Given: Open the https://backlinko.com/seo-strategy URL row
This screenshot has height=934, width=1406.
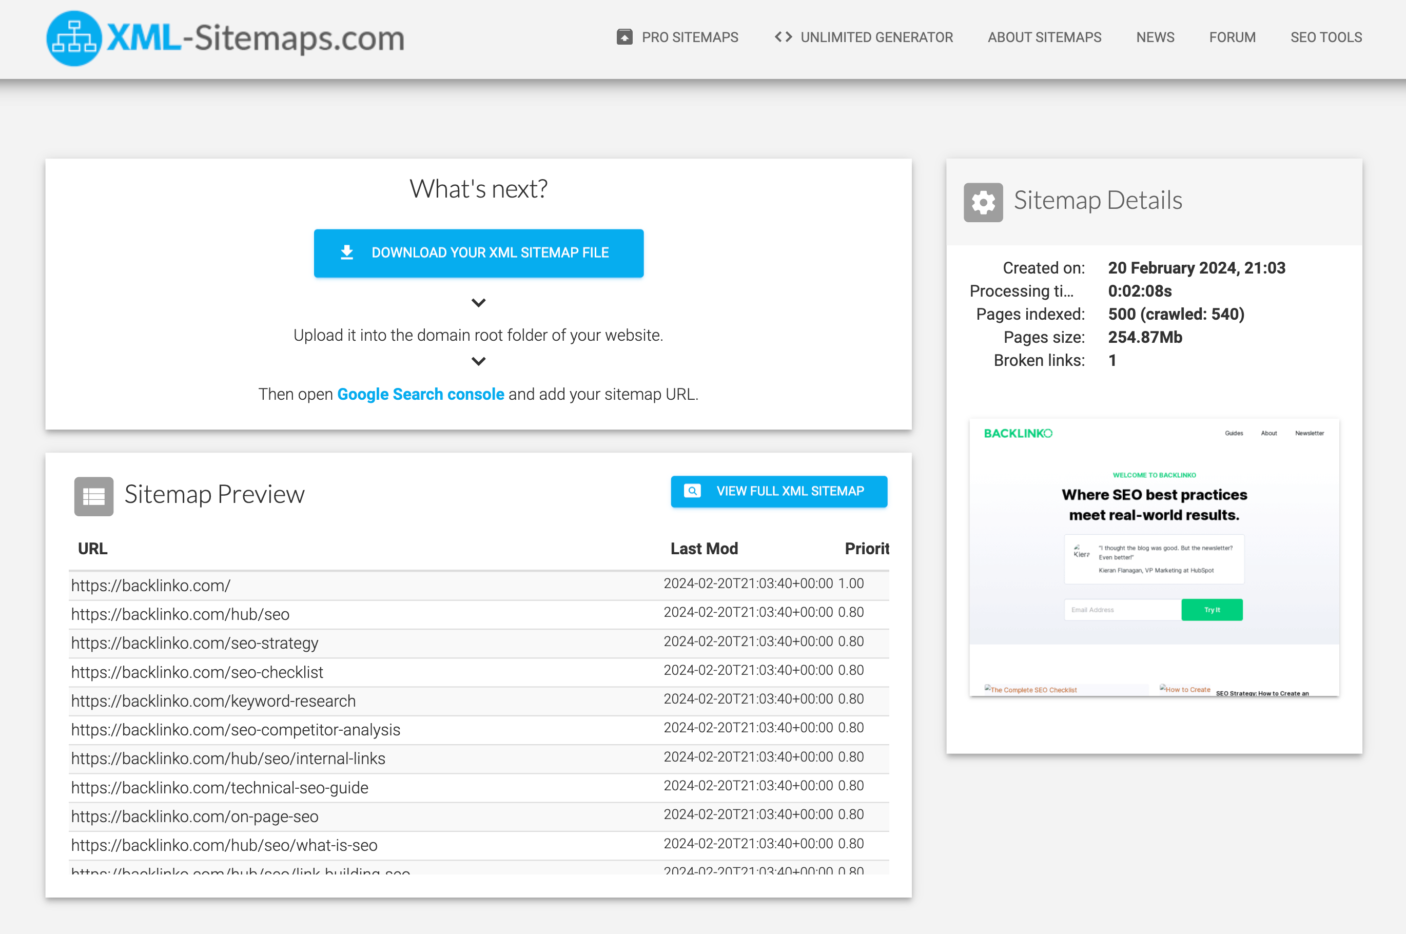Looking at the screenshot, I should point(194,643).
